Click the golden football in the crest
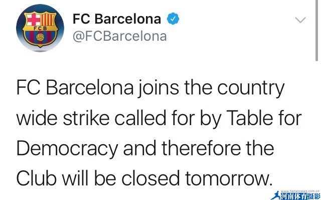 40,37
